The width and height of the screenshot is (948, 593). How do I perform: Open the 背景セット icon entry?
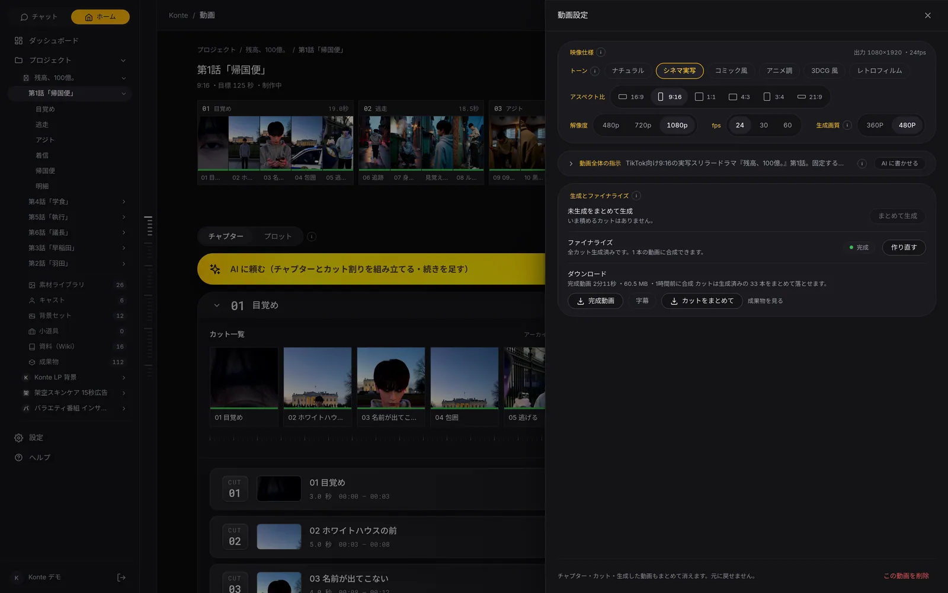pos(32,315)
